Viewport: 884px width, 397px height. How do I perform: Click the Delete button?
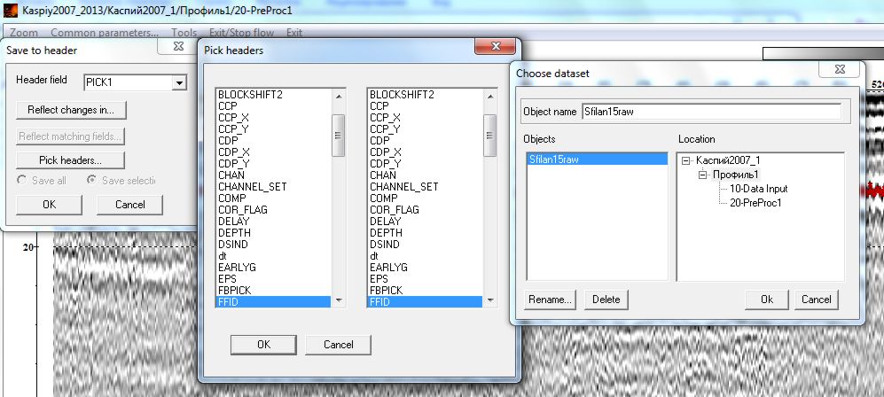point(606,300)
